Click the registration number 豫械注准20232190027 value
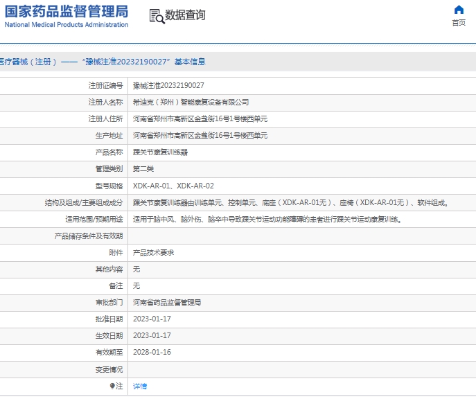Image resolution: width=476 pixels, height=399 pixels. [x=168, y=86]
